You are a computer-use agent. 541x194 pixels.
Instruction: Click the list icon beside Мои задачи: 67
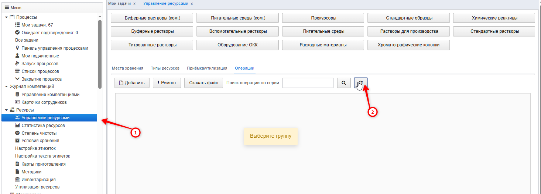click(17, 25)
